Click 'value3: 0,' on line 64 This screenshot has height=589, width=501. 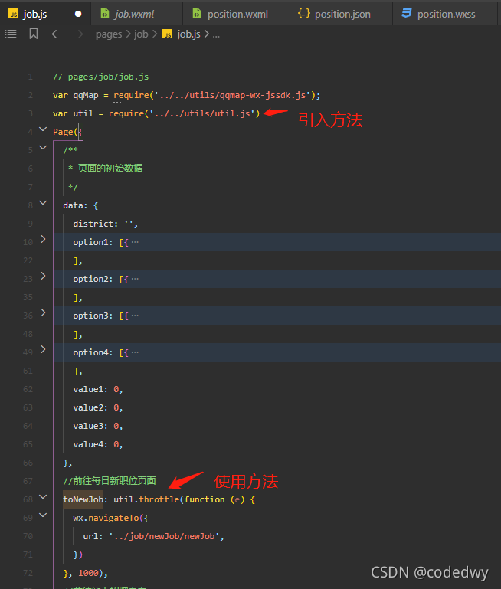97,427
